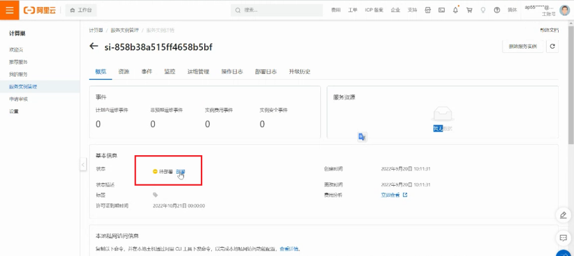Screen dimensions: 574x256
Task: Refresh the instance page with reload icon
Action: point(552,47)
